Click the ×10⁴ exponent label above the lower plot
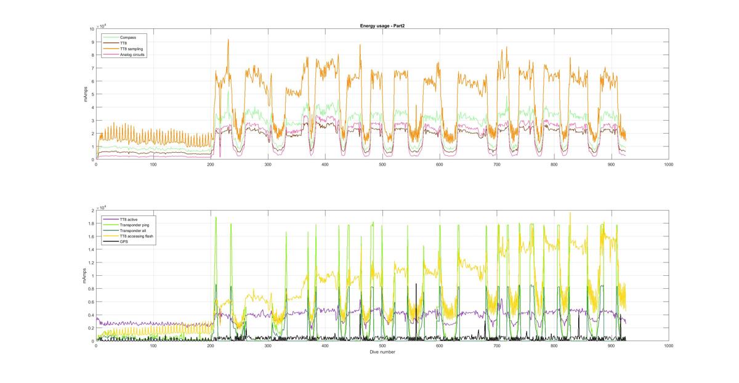This screenshot has width=739, height=383. point(101,208)
